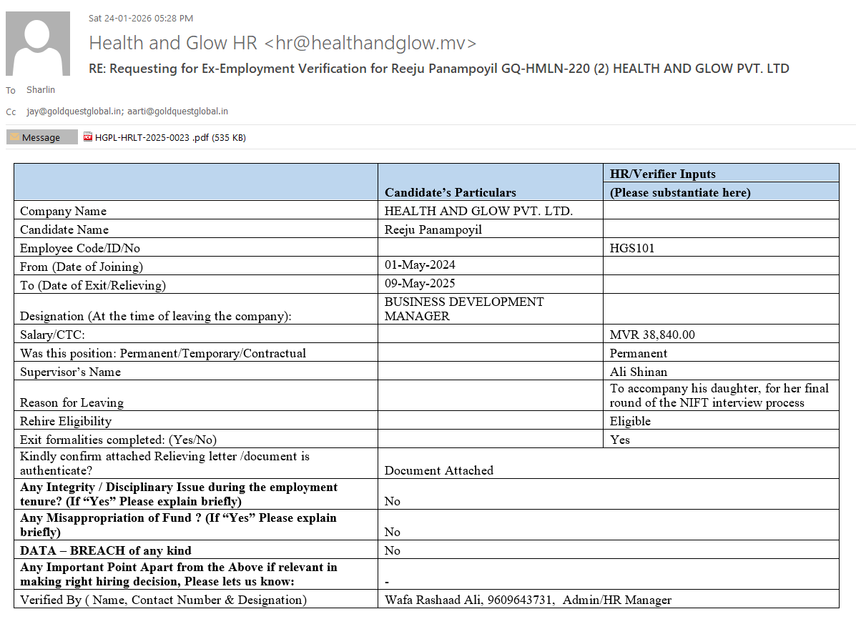Image resolution: width=856 pixels, height=619 pixels.
Task: Click employee code HGS101
Action: pos(632,248)
